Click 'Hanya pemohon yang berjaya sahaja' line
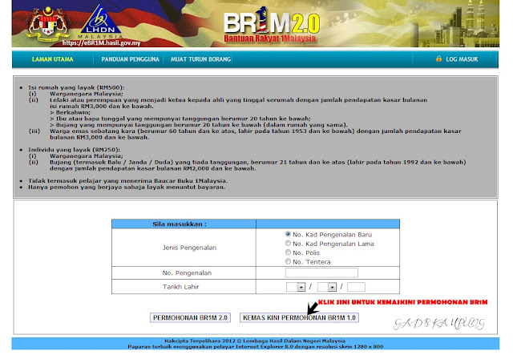The image size is (513, 355). 127,188
